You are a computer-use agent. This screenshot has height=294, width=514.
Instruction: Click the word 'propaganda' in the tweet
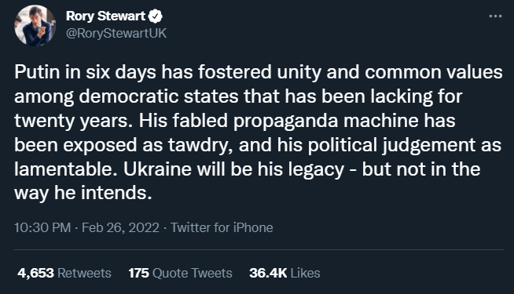tap(285, 121)
